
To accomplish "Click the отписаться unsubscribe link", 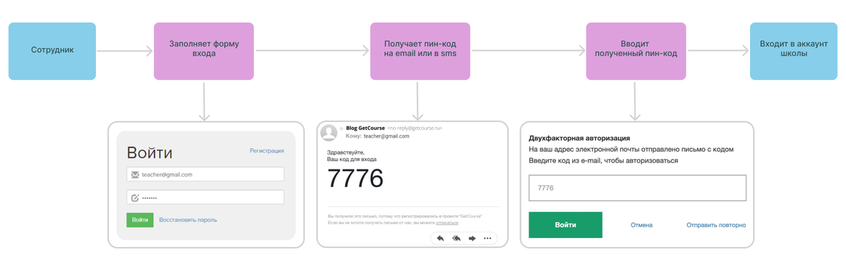I will tap(447, 222).
